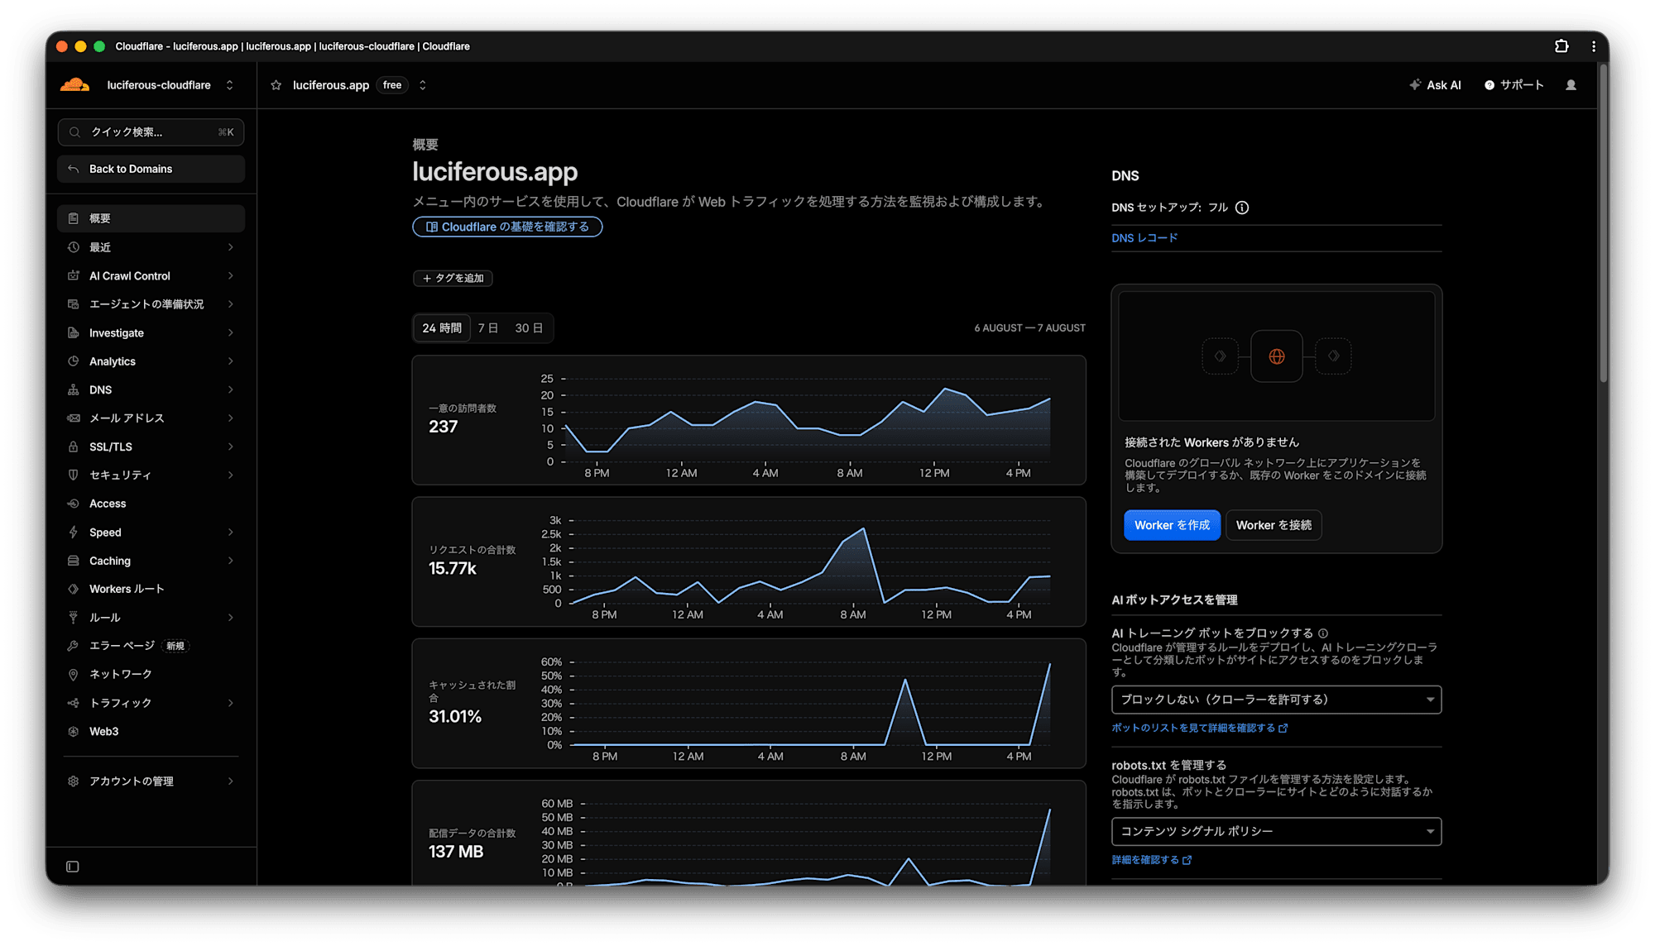Open the メール アドレス menu item
This screenshot has width=1655, height=946.
pos(151,418)
